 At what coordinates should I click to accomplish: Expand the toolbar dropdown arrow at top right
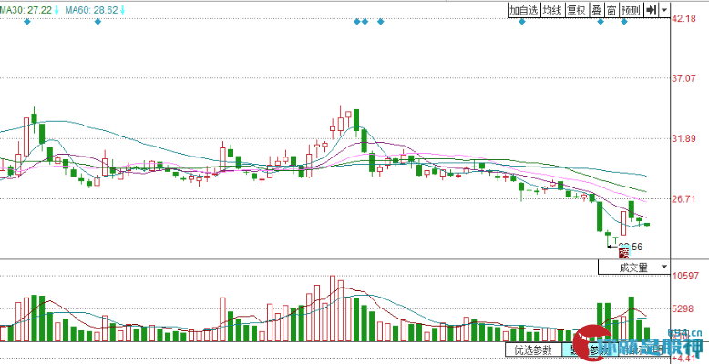pos(664,10)
